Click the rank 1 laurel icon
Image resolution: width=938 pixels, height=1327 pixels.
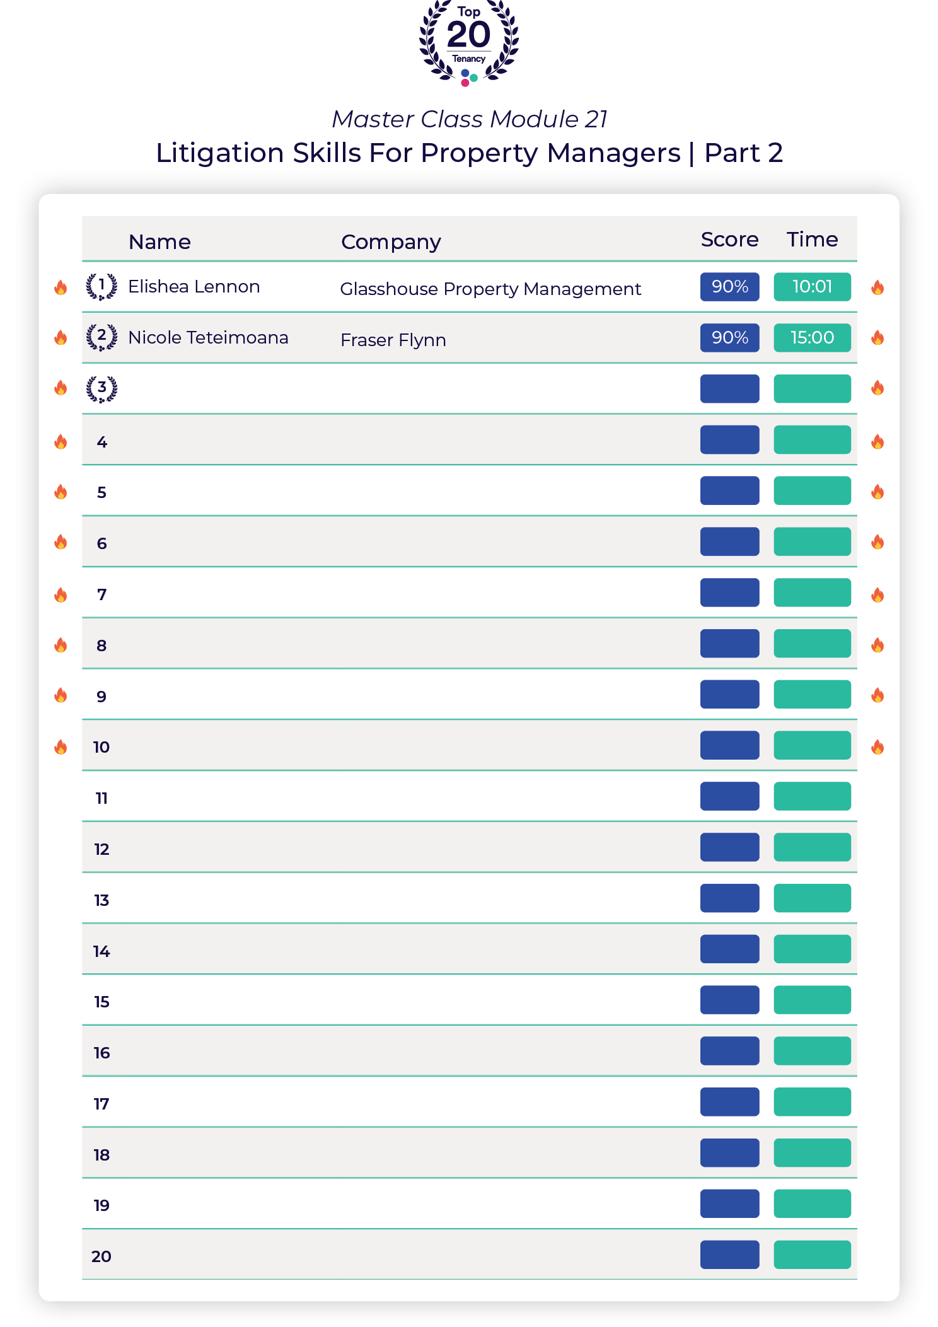[101, 287]
